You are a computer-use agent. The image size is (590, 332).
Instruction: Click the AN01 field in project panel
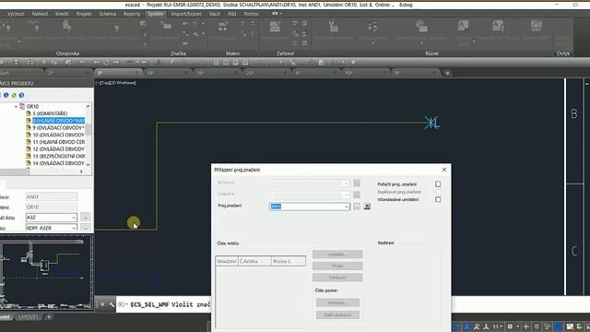pyautogui.click(x=52, y=196)
